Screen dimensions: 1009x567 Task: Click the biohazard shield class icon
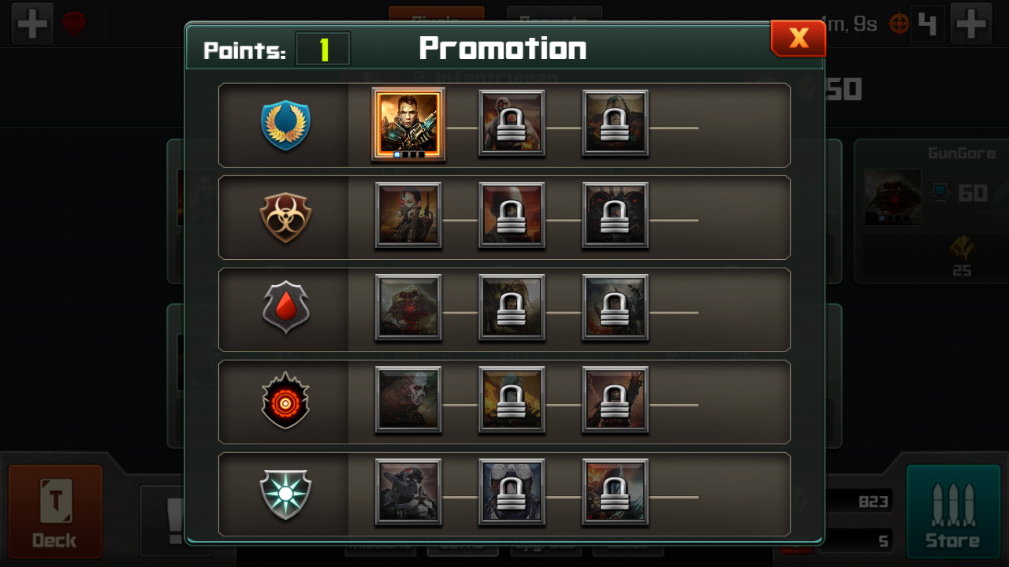pyautogui.click(x=285, y=217)
